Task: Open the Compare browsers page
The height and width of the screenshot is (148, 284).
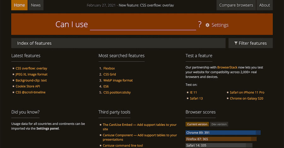Action: pyautogui.click(x=236, y=5)
